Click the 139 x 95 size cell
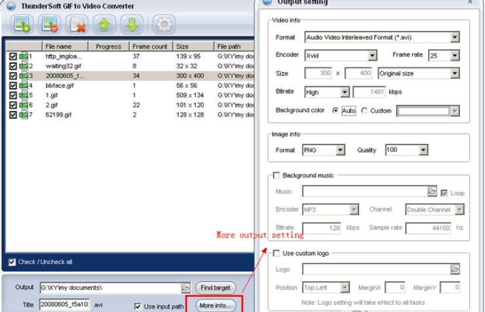 pos(188,56)
